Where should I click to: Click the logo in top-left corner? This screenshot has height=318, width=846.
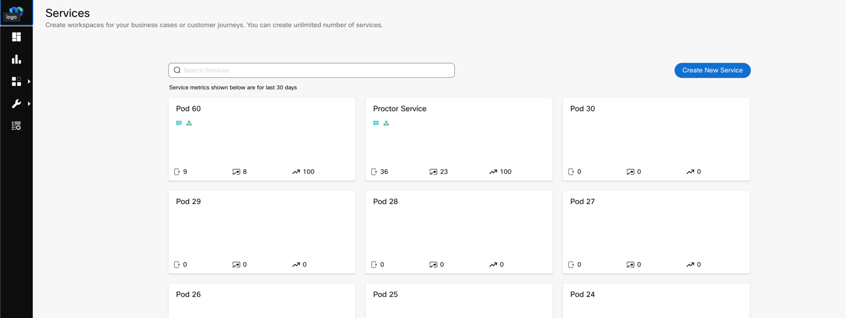pyautogui.click(x=16, y=12)
